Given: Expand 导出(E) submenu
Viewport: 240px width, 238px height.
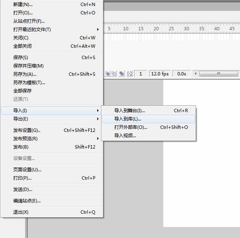Looking at the screenshot, I should [x=51, y=119].
